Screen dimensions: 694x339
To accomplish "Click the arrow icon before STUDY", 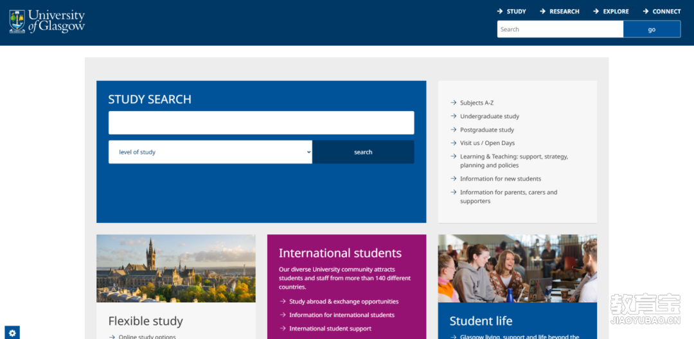I will (500, 12).
